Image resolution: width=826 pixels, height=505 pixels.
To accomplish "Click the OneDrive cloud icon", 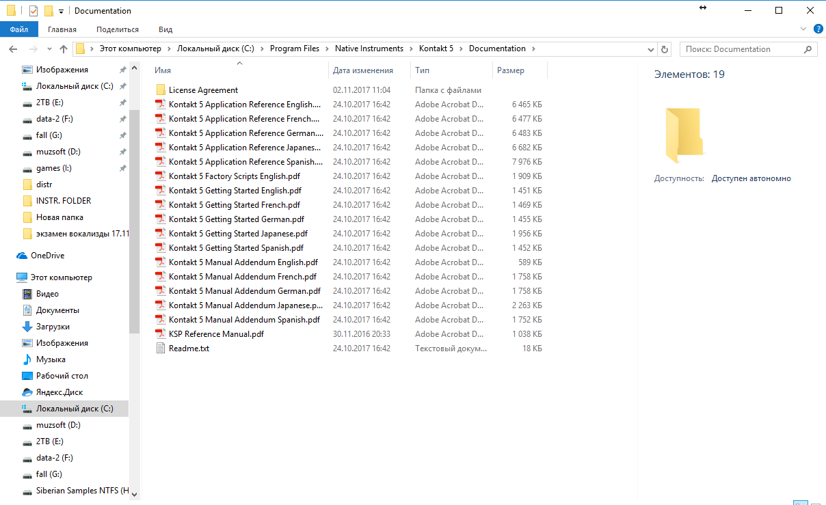I will coord(21,256).
